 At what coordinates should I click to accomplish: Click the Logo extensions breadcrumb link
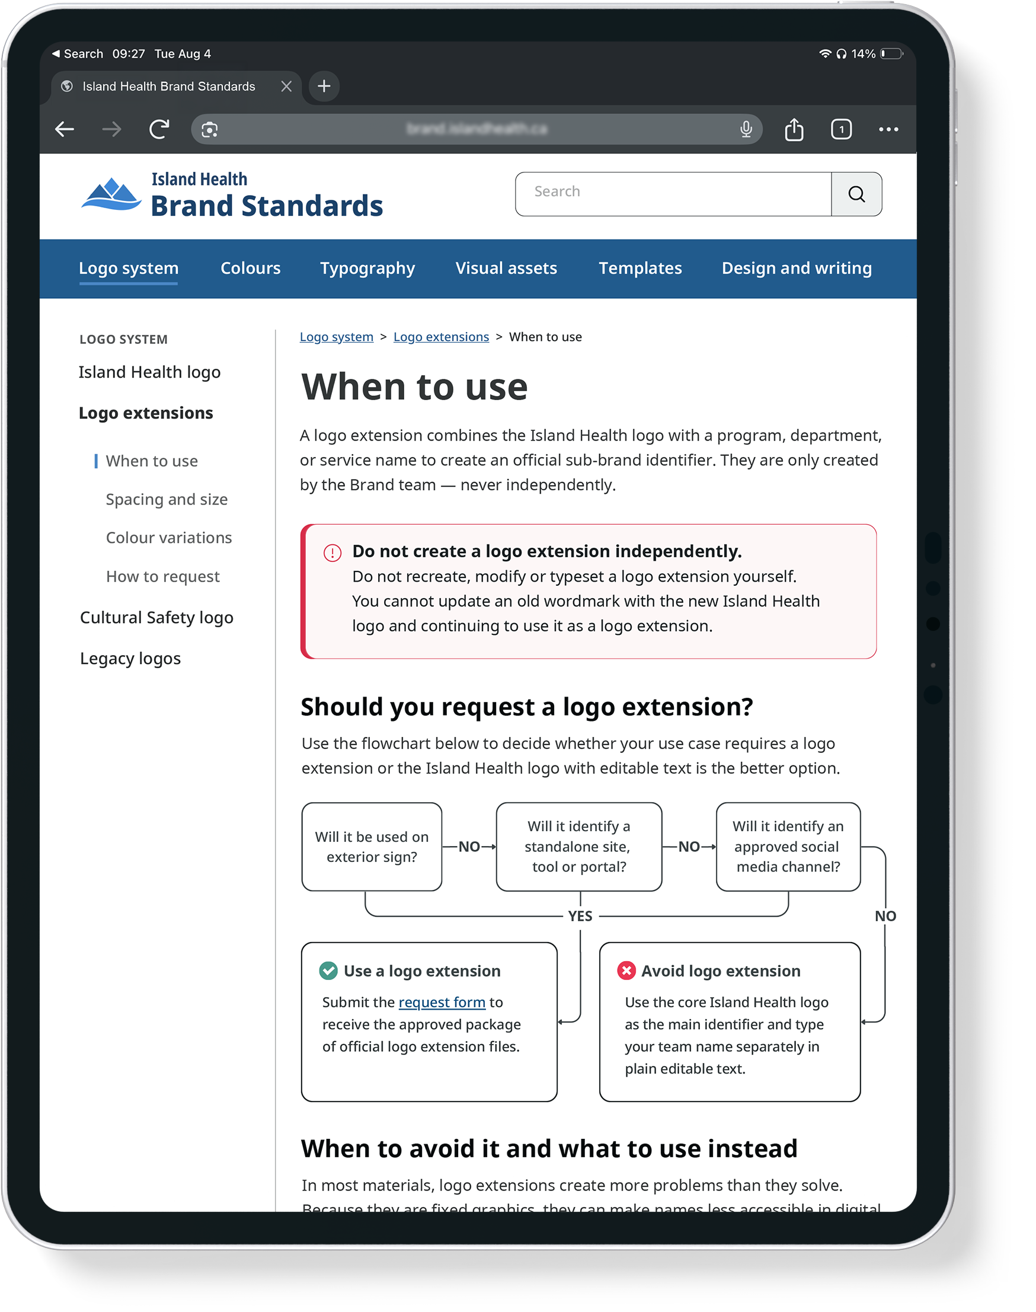tap(441, 337)
